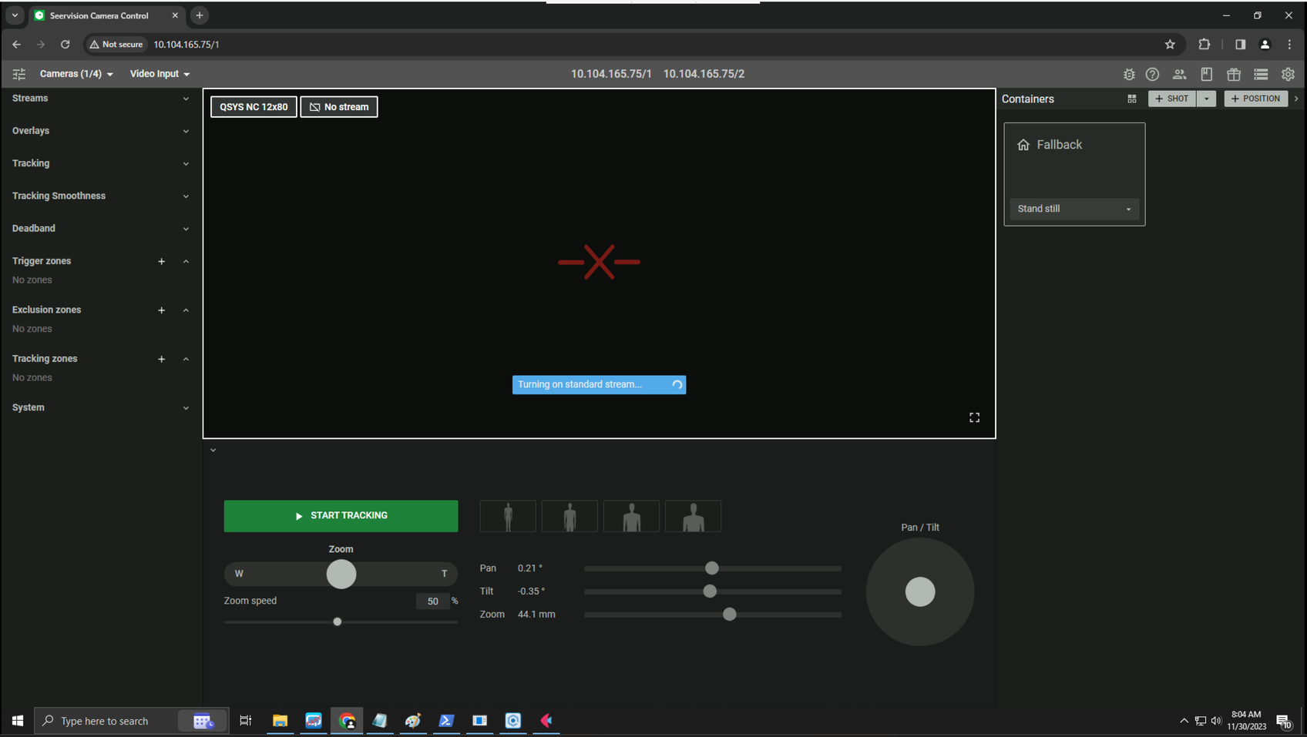Switch to camera 10.104.165.75/2

pyautogui.click(x=704, y=74)
